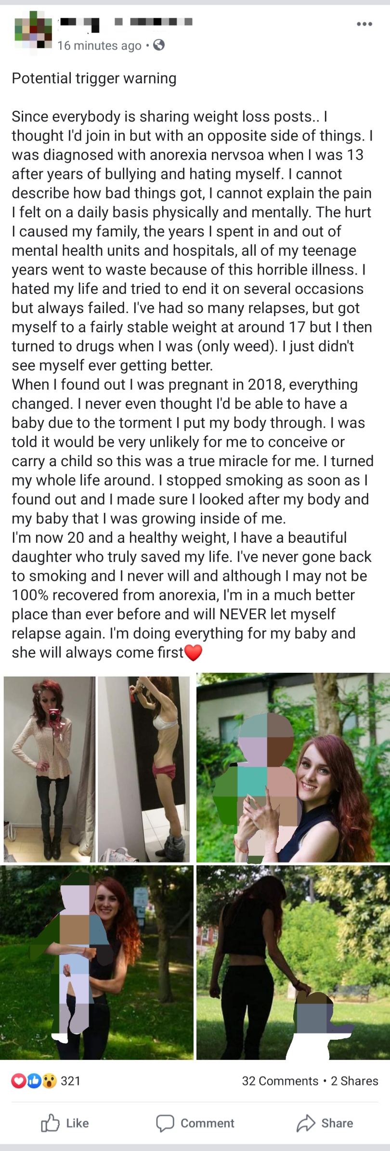The width and height of the screenshot is (390, 1151).
Task: Open the pink top mirror selfie photo
Action: pos(50,769)
